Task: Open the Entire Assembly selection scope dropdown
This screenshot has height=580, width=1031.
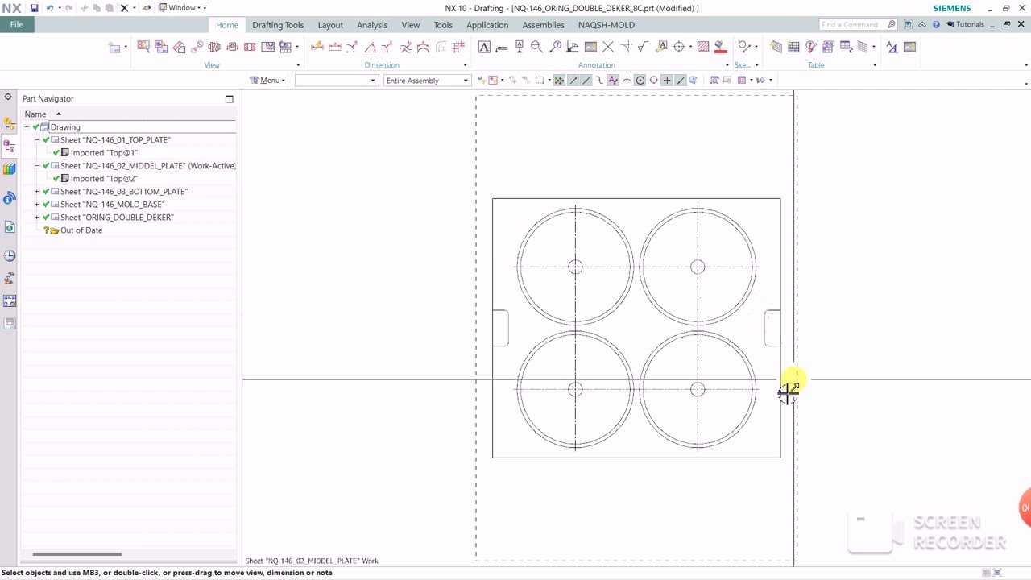Action: point(427,81)
